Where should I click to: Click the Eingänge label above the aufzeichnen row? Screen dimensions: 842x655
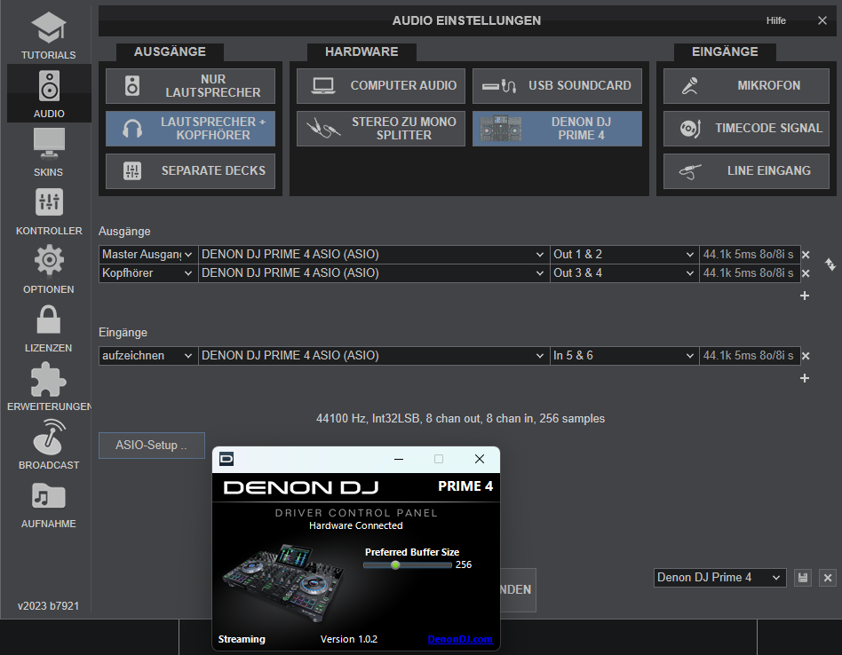click(x=123, y=333)
